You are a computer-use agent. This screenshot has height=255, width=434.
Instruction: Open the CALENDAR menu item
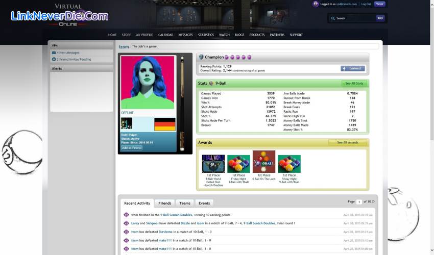(165, 35)
